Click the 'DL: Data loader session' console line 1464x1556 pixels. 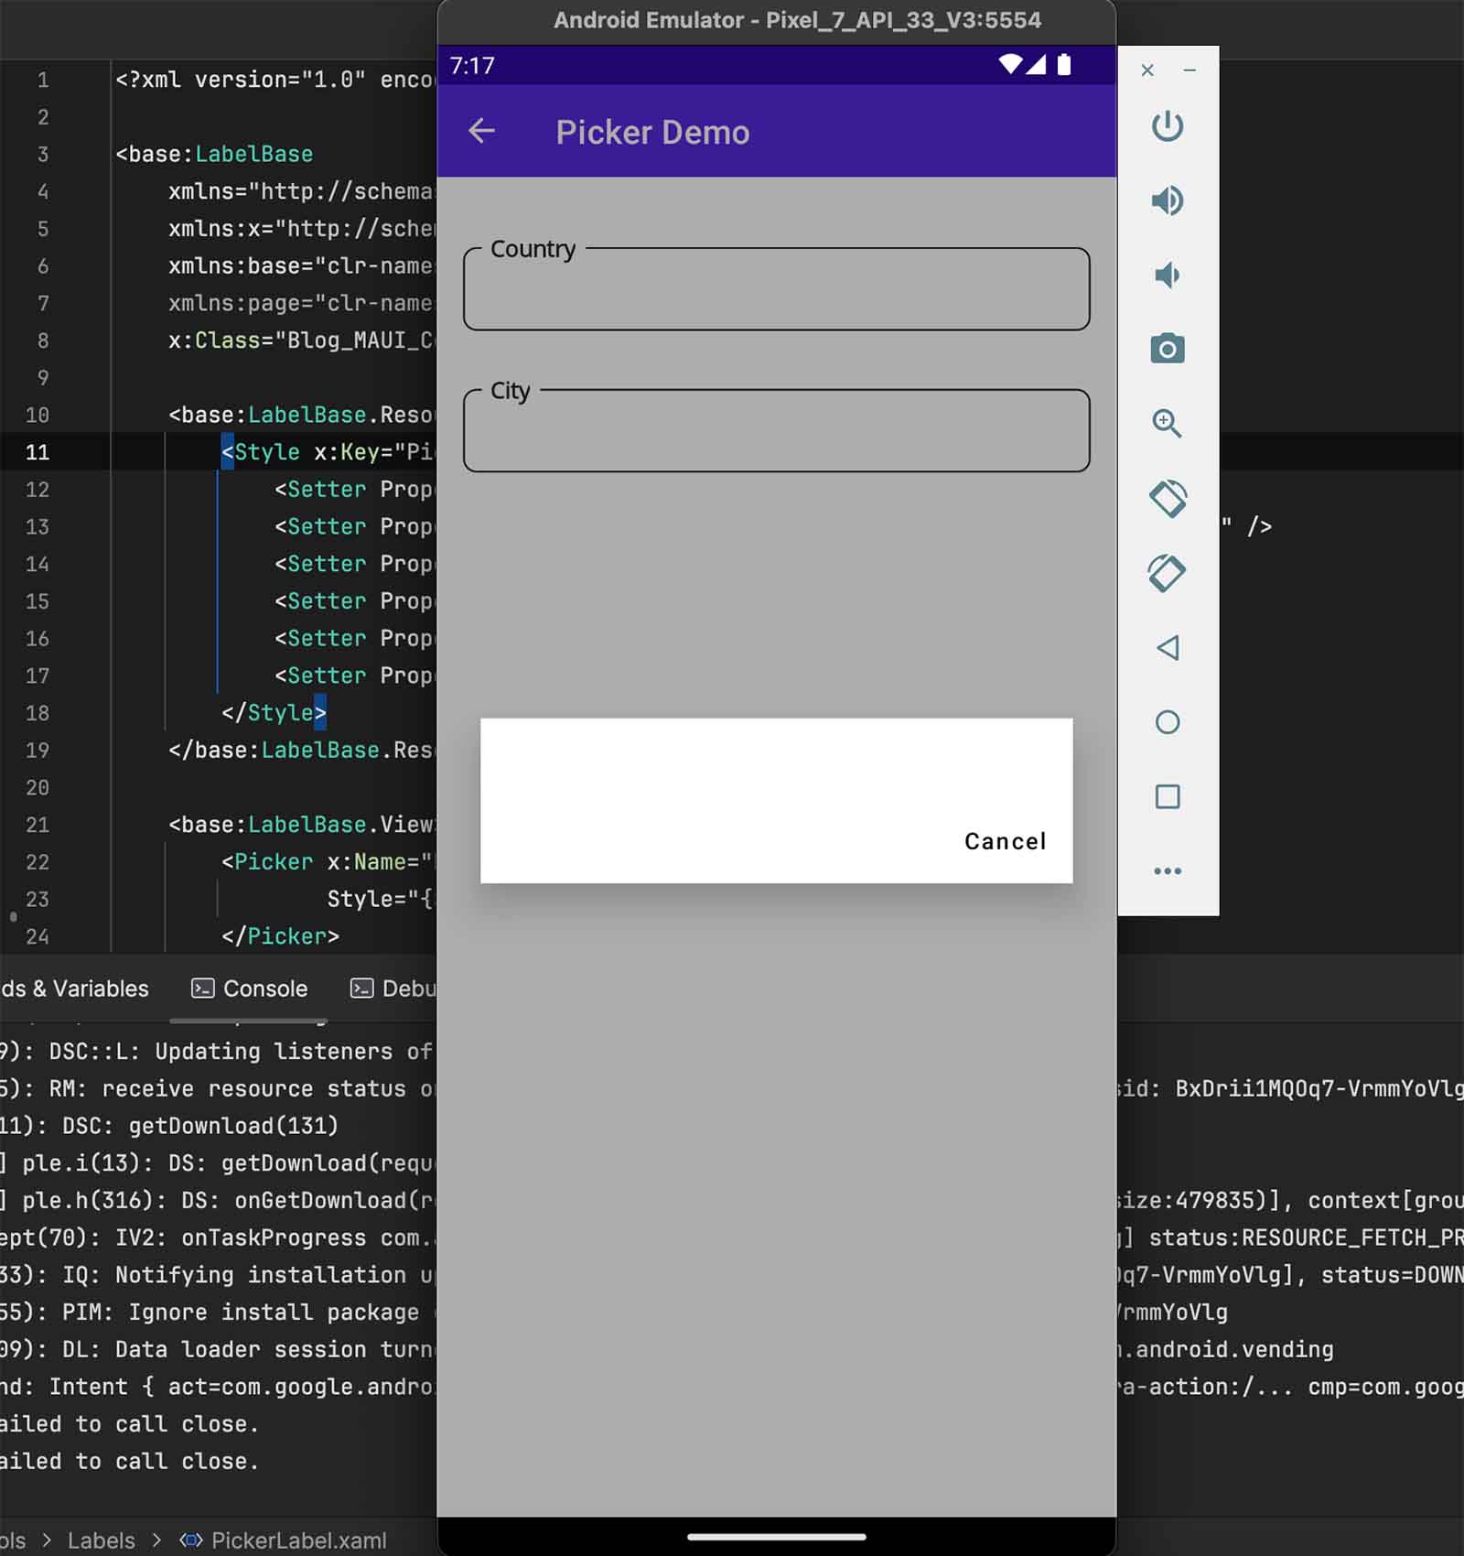[x=217, y=1349]
